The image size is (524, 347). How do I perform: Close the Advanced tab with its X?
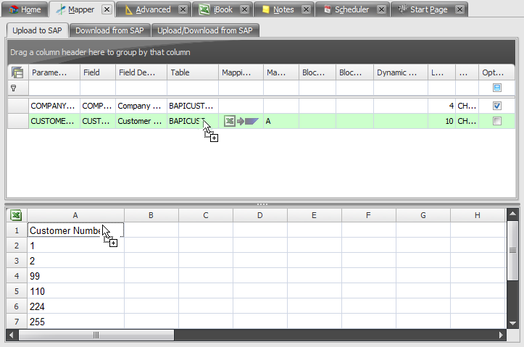click(183, 9)
